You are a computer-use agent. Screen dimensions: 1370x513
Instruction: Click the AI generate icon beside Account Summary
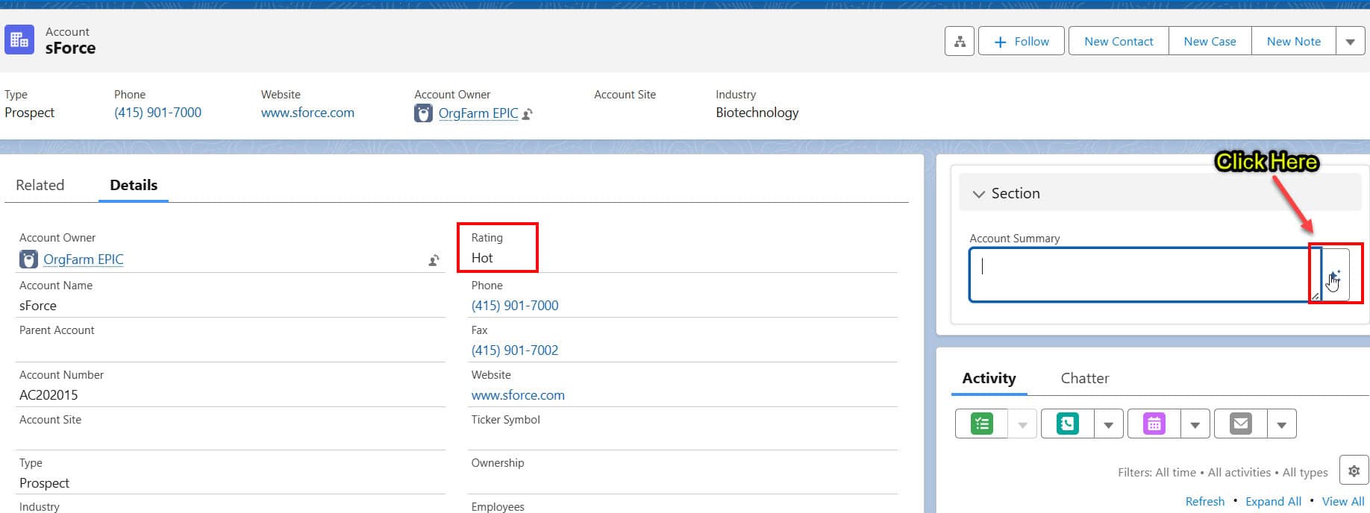pyautogui.click(x=1334, y=276)
